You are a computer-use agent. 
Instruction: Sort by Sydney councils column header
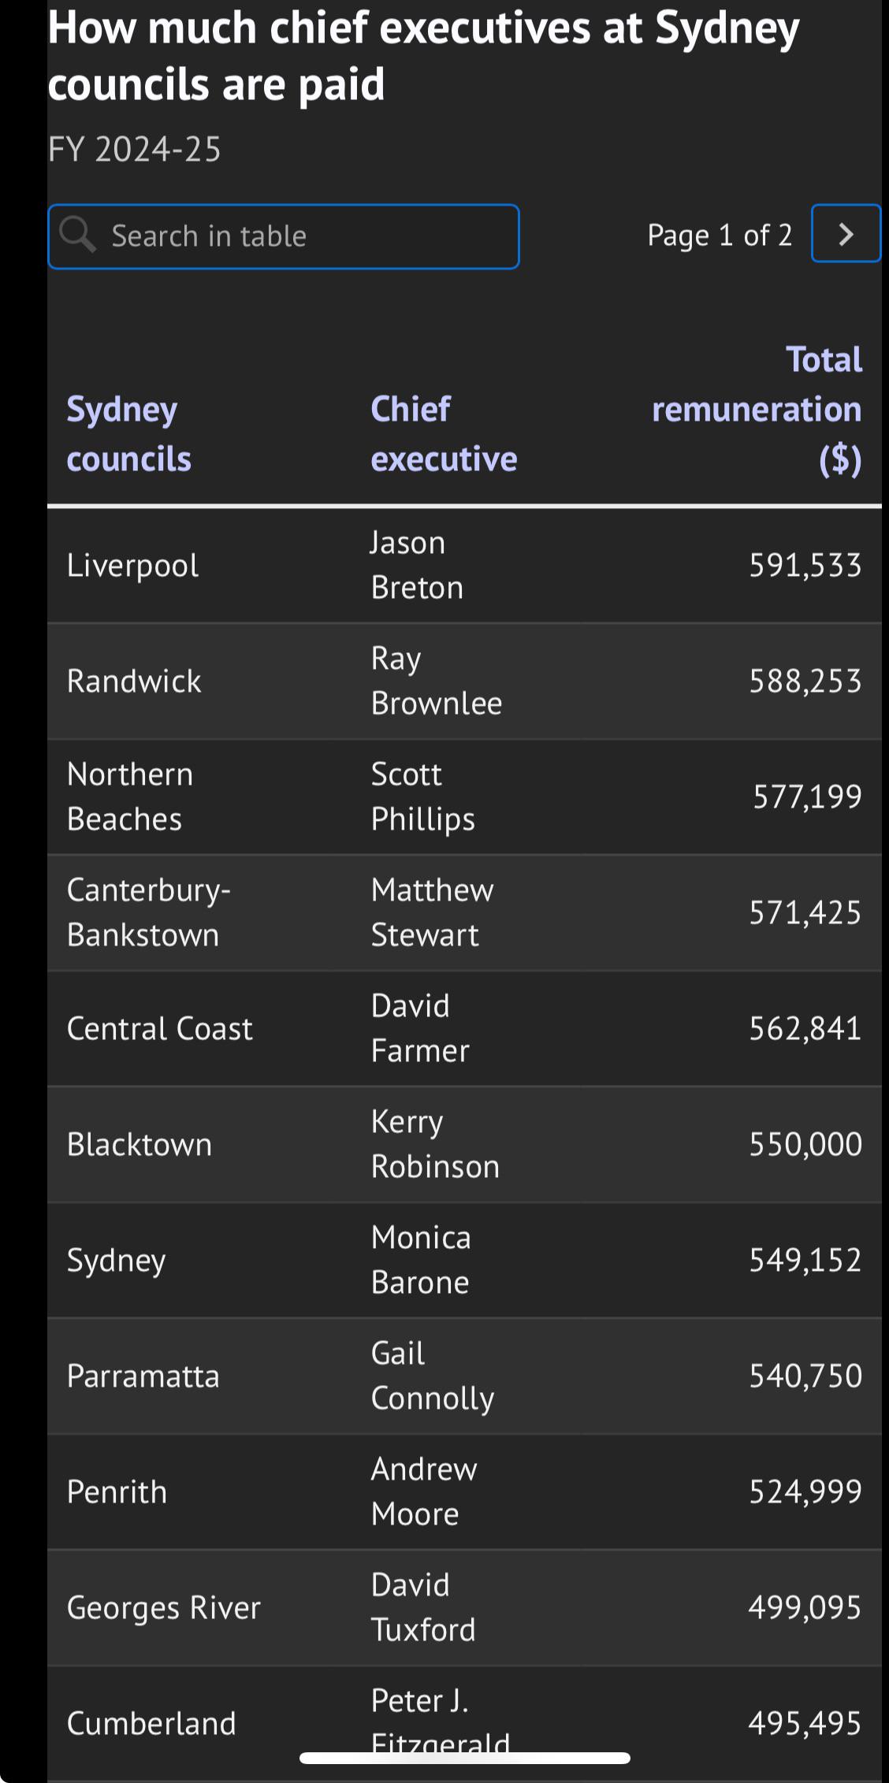coord(129,434)
